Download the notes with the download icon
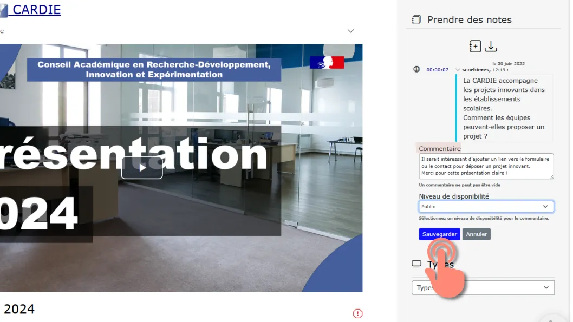Screen dimensions: 573x322 (491, 47)
